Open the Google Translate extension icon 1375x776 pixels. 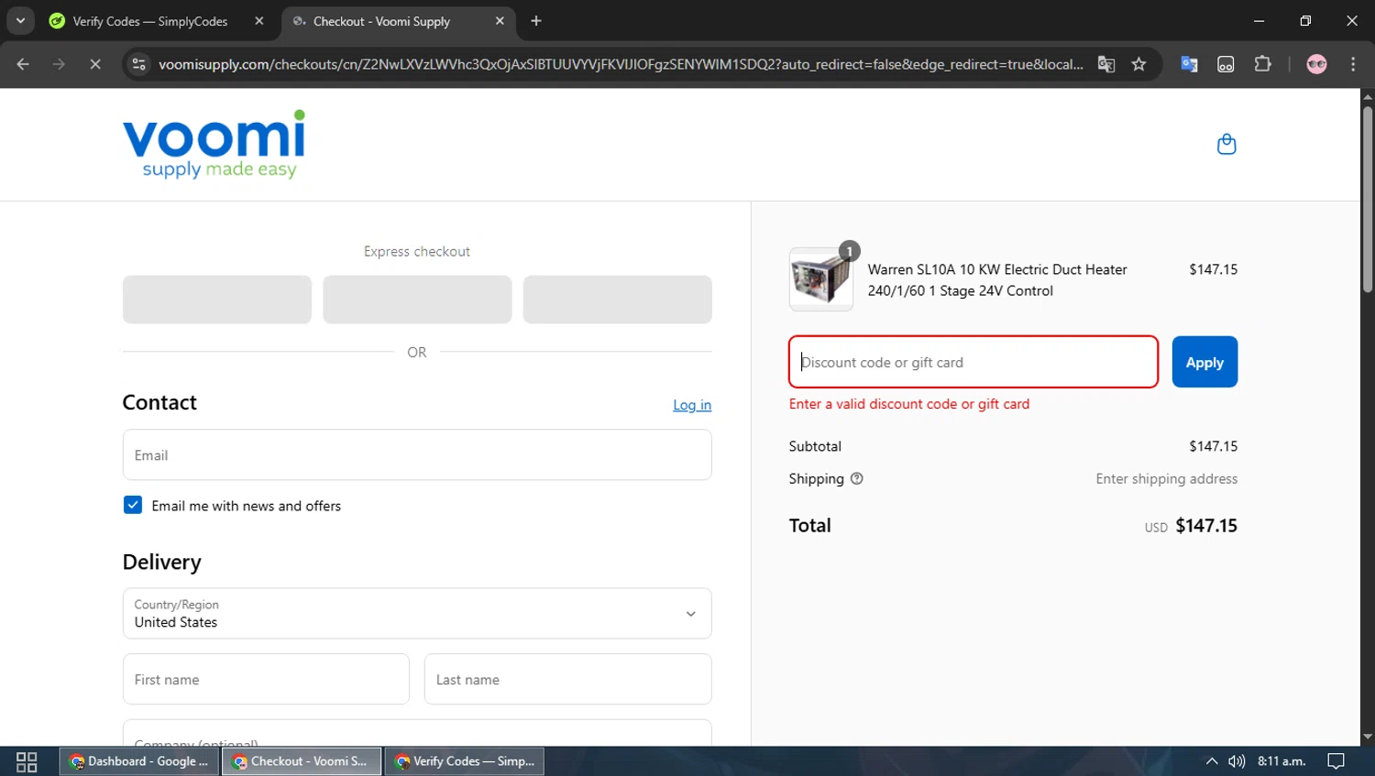(1189, 64)
